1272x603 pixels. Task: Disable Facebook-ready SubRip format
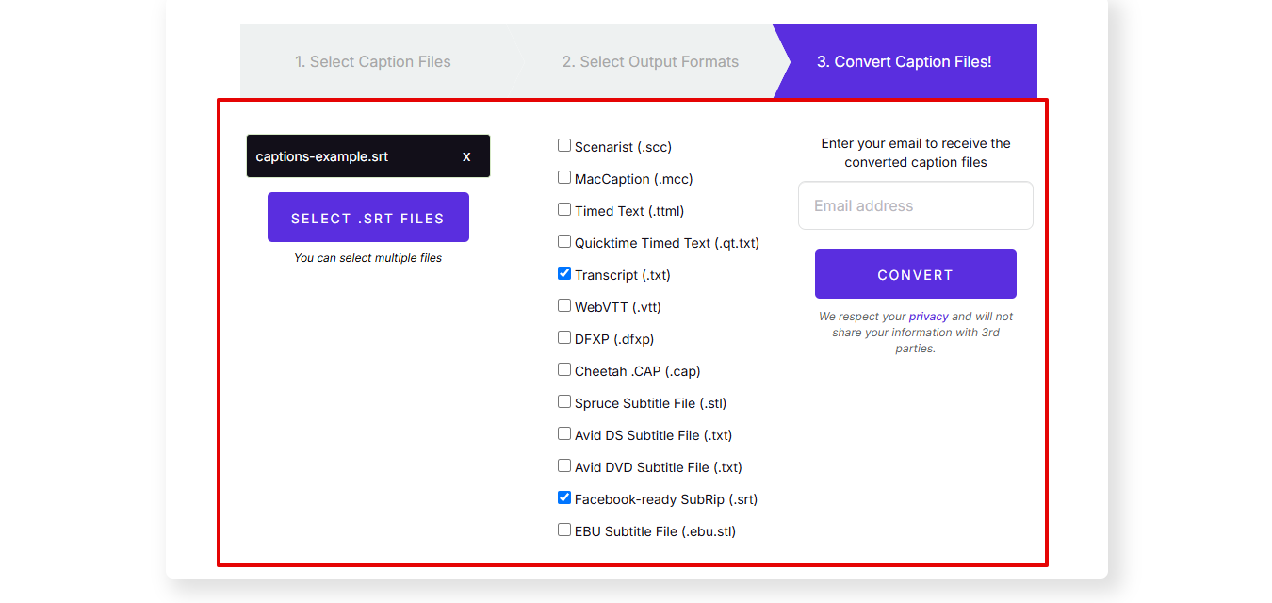pos(563,497)
